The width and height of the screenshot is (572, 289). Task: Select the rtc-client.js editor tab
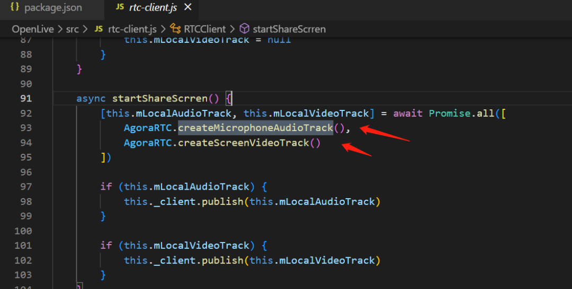coord(152,7)
